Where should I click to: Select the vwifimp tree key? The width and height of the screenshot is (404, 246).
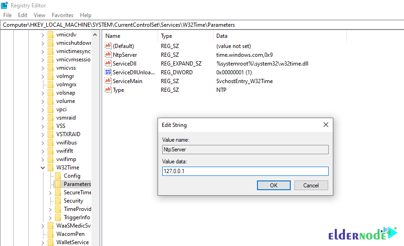coord(66,159)
